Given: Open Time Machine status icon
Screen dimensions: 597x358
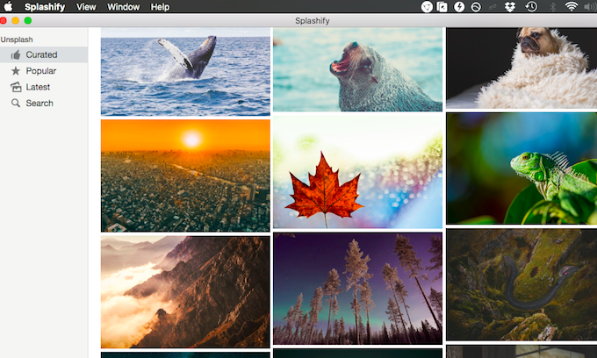Looking at the screenshot, I should (x=531, y=7).
